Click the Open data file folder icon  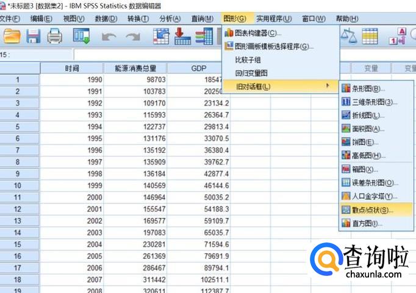click(12, 37)
